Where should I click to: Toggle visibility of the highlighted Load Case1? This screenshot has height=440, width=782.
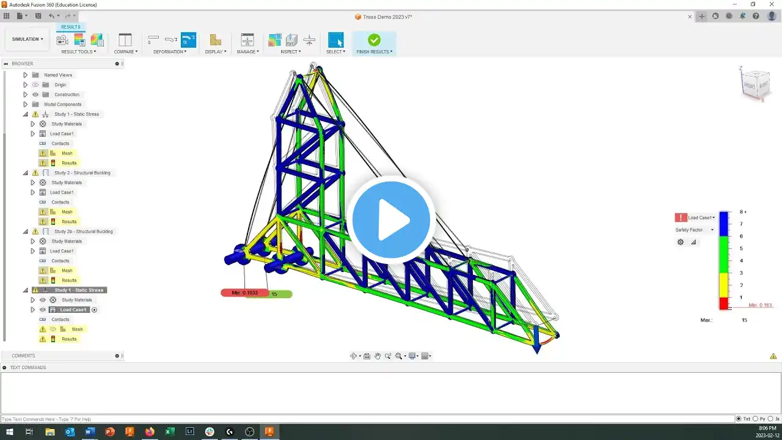(x=43, y=310)
